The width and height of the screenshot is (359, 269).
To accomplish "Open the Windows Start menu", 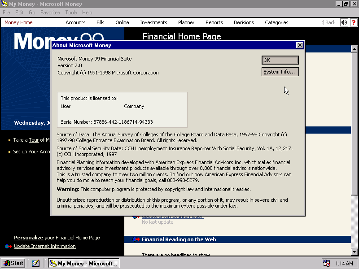I will [x=13, y=263].
